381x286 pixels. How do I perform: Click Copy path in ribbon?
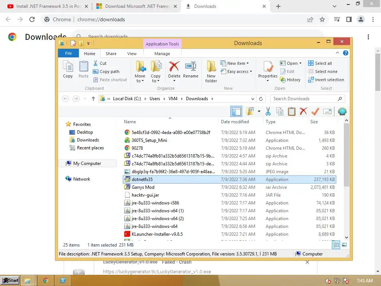[106, 71]
